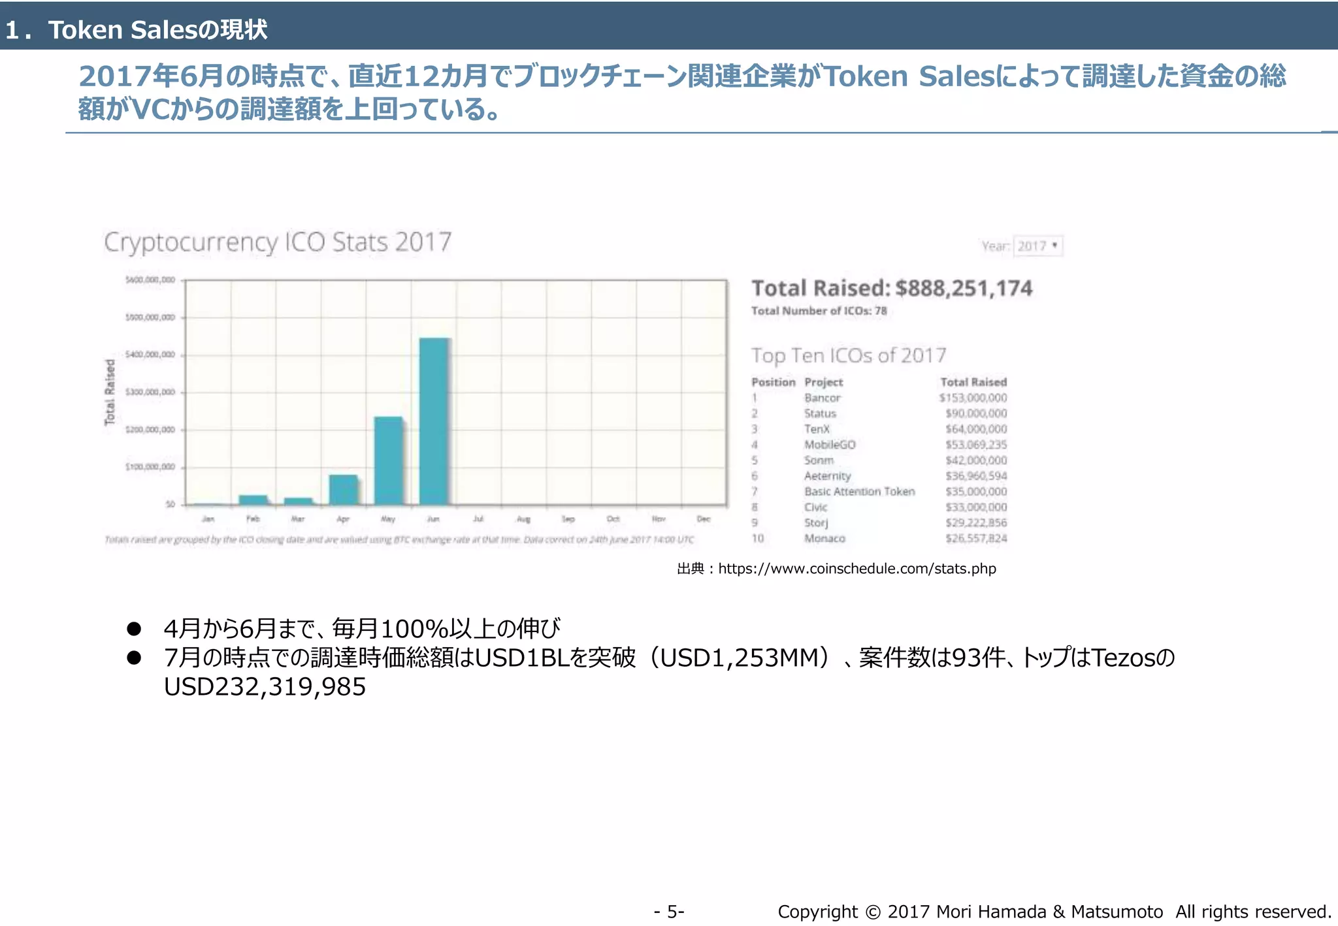Screen dimensions: 1338x926
Task: Select the Monaco project name
Action: [824, 539]
